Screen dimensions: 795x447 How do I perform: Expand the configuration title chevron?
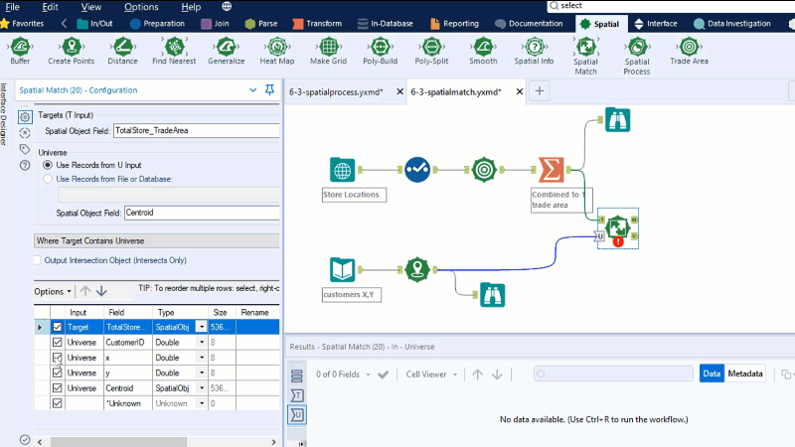coord(253,90)
